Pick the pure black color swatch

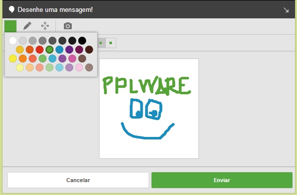(x=82, y=41)
